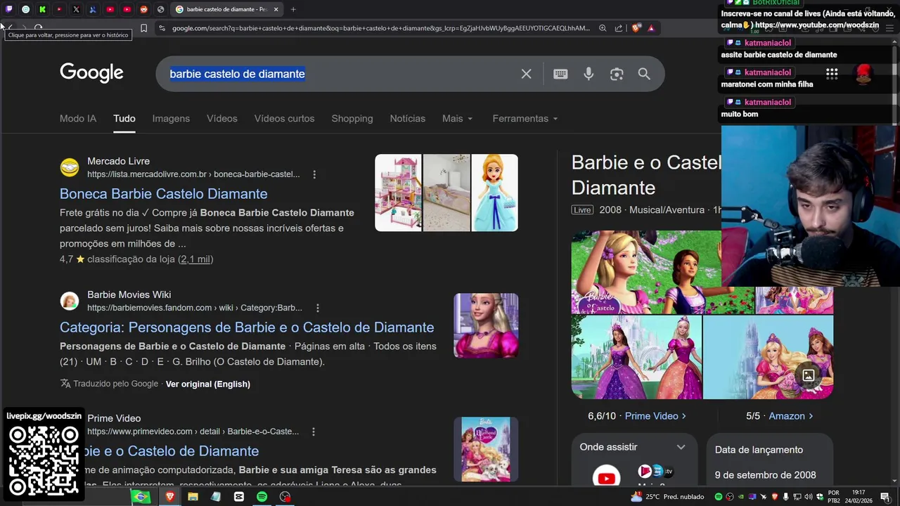This screenshot has height=506, width=900.
Task: Open more options for Barbie Movies Wiki result
Action: coord(318,308)
